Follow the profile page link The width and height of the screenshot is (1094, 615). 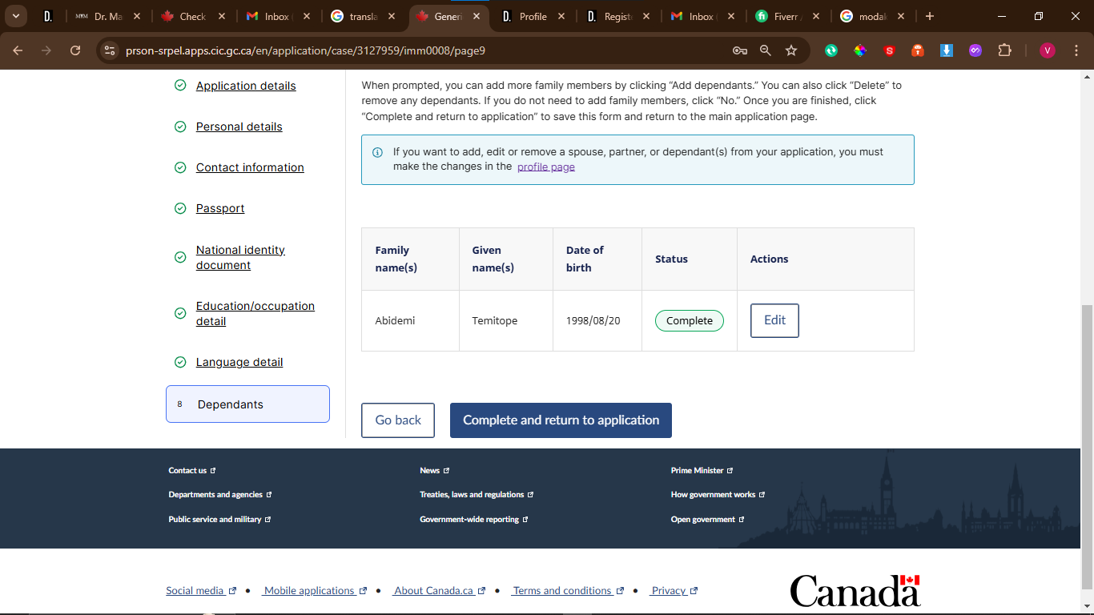[x=546, y=167]
